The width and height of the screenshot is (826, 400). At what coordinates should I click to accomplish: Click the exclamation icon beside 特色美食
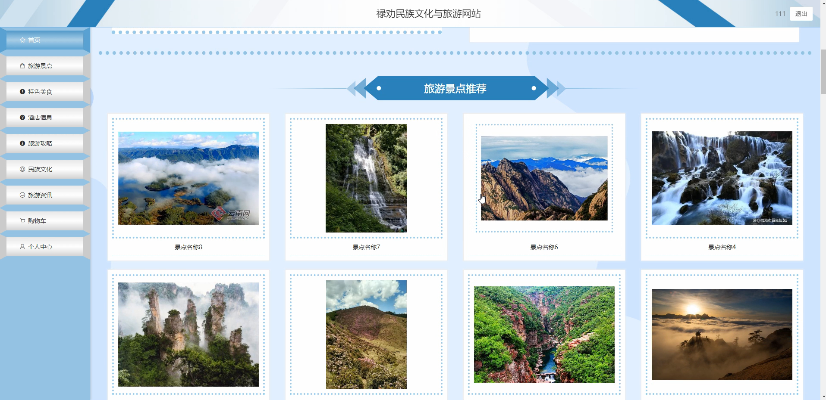22,92
